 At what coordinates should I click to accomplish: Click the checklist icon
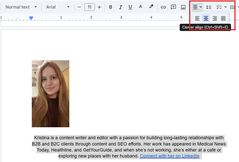click(x=219, y=7)
